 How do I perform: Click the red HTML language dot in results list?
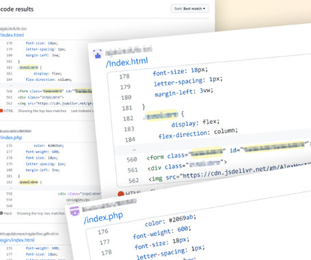[x=1, y=111]
